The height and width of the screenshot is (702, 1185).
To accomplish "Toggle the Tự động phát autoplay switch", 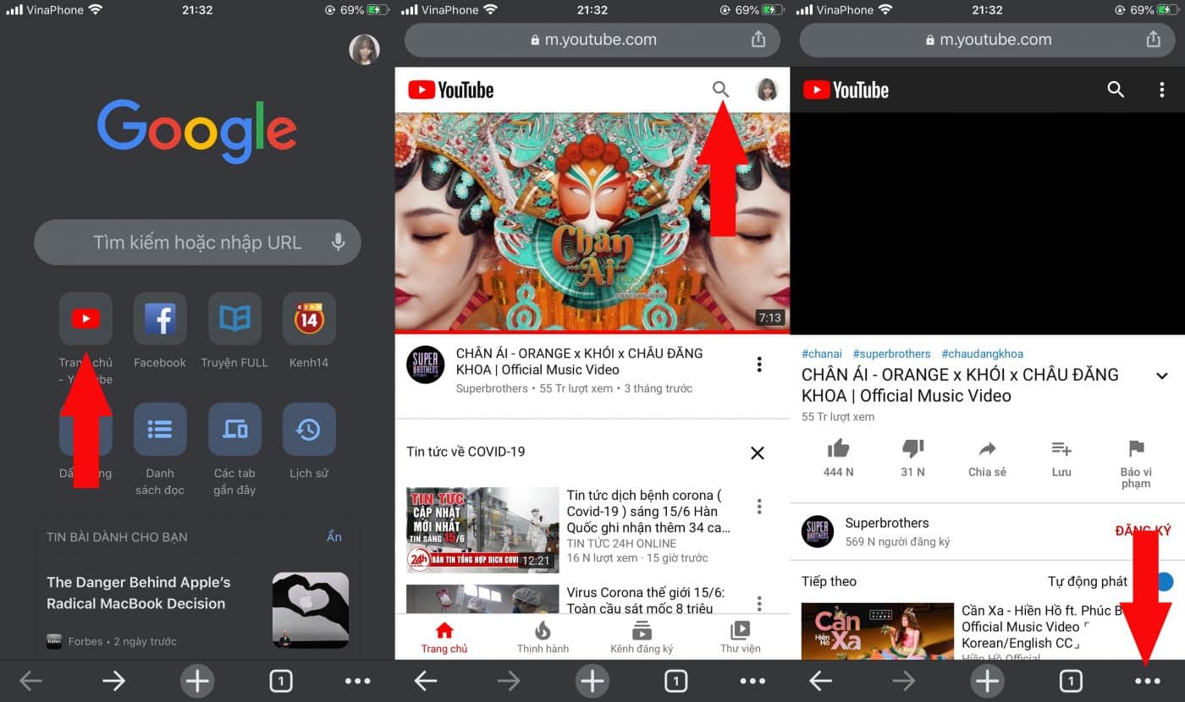I will 1163,582.
